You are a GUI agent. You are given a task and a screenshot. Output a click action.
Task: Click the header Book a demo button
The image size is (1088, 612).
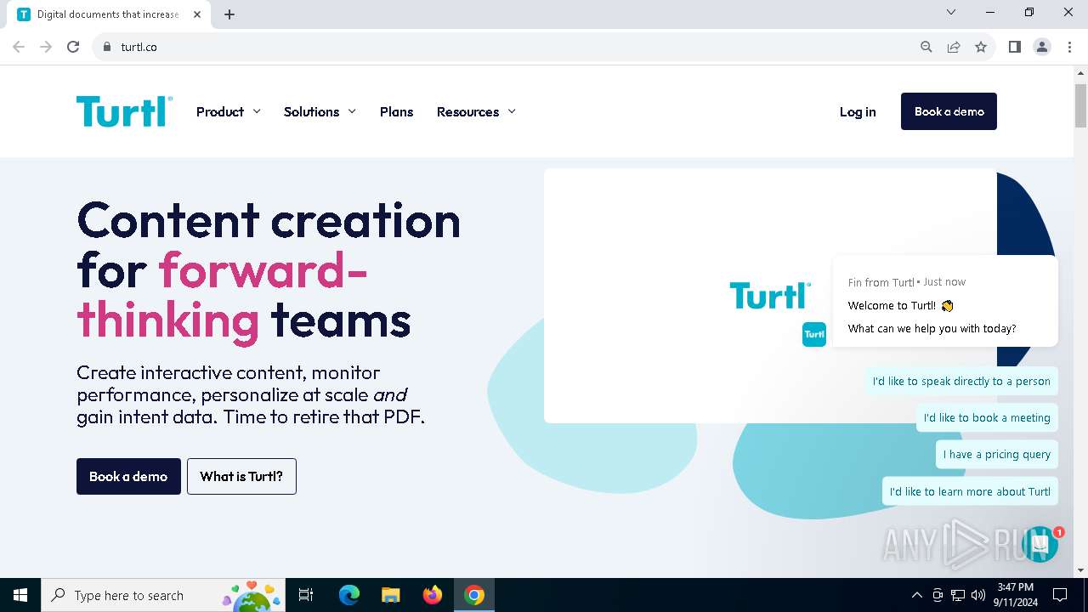[x=949, y=111]
